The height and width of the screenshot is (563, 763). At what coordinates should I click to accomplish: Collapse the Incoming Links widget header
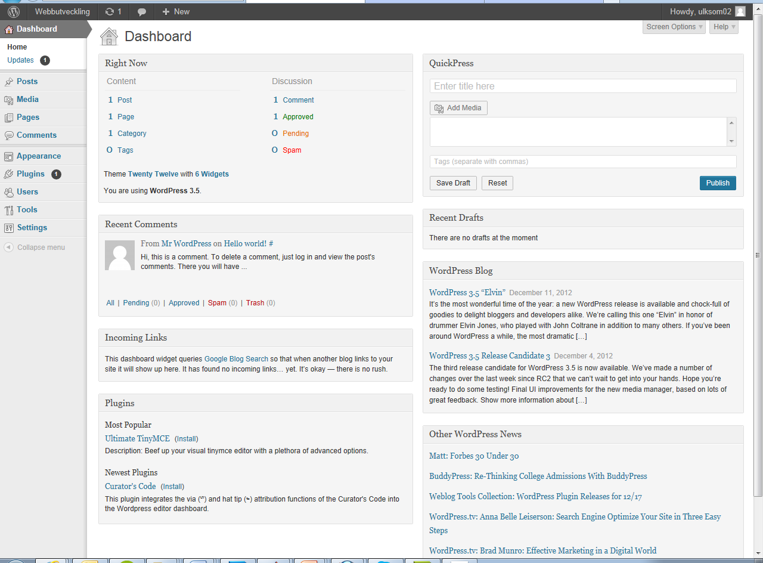(256, 338)
